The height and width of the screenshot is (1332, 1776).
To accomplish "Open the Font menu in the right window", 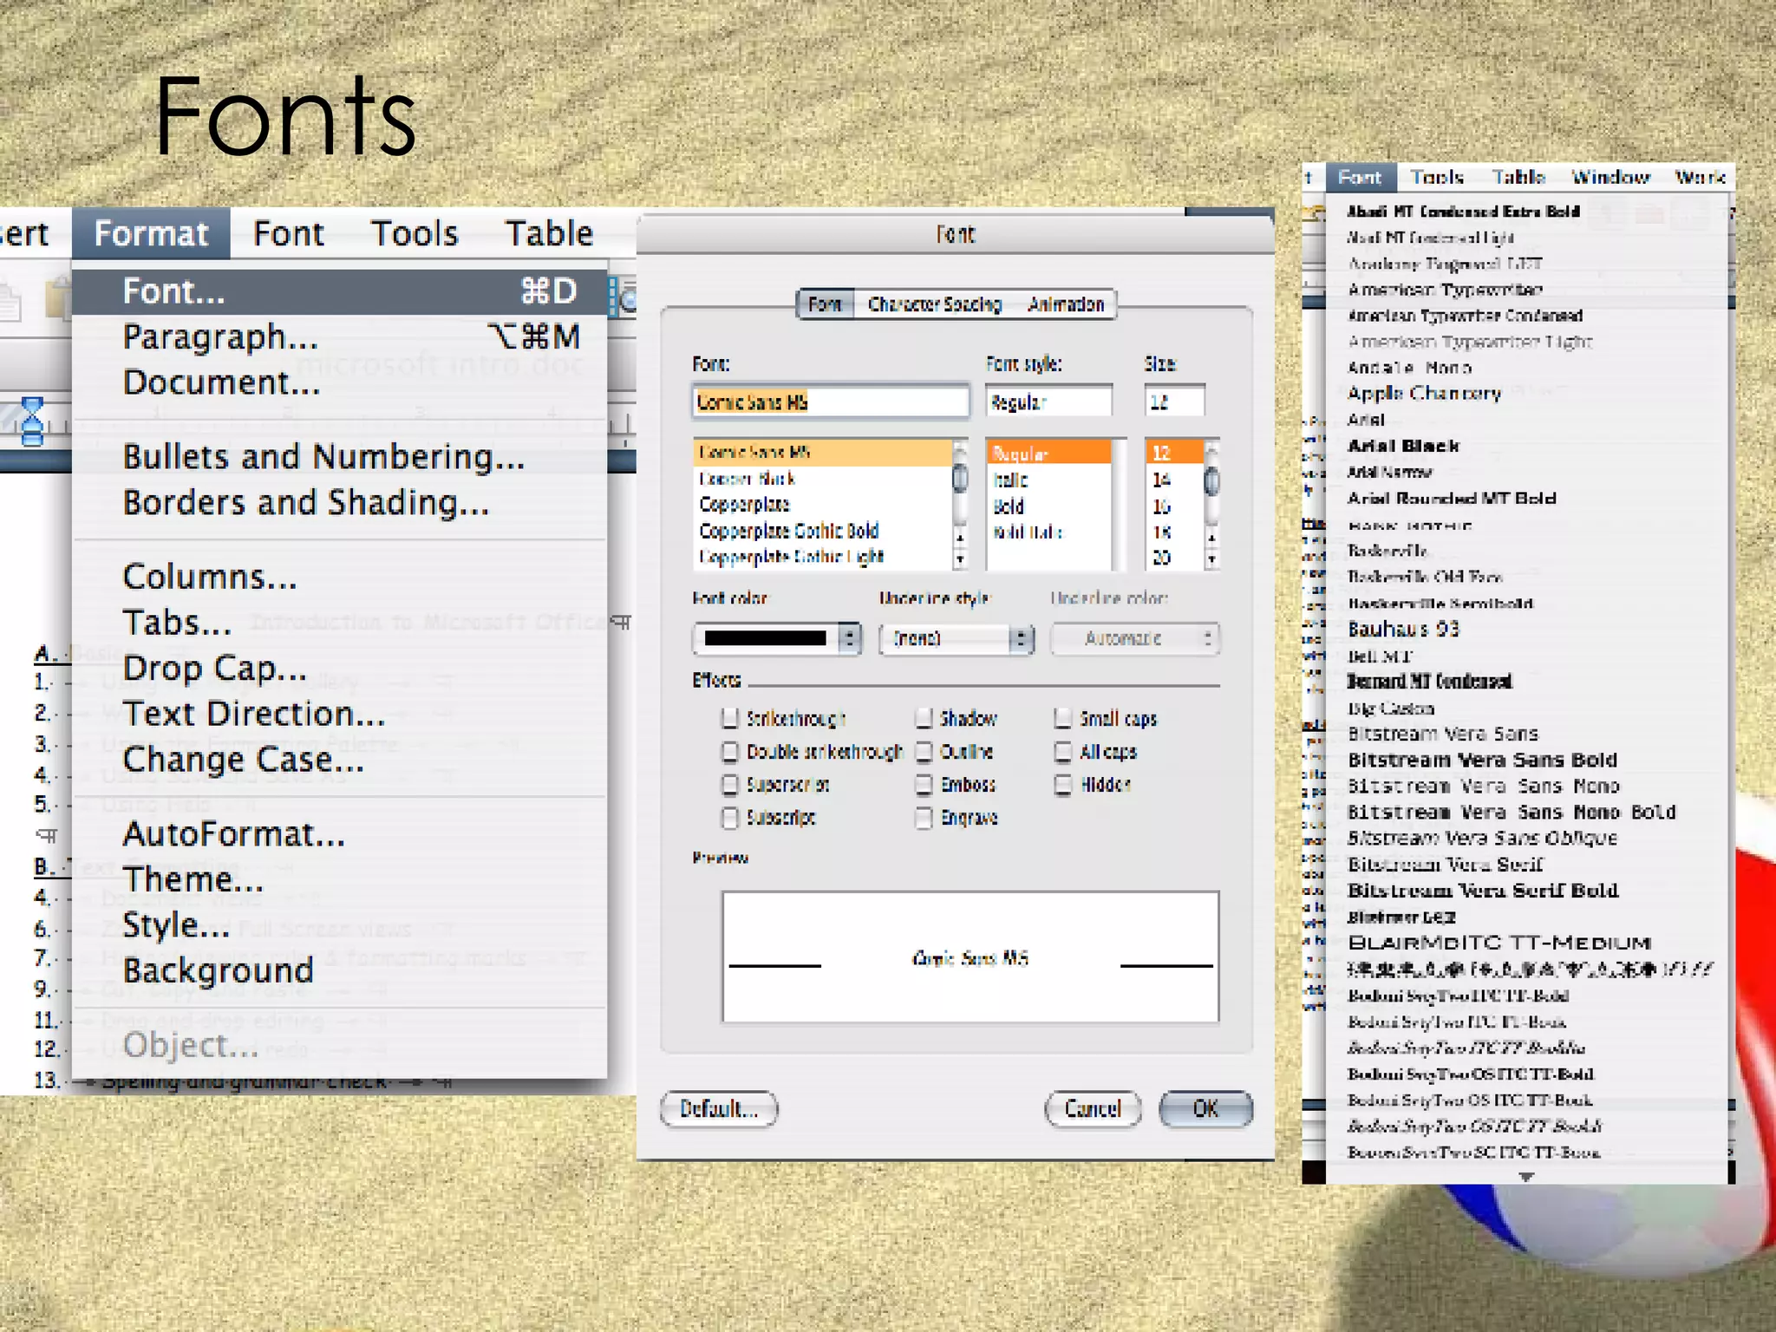I will (1360, 177).
